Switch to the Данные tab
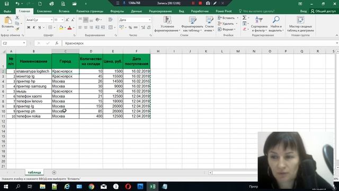The height and width of the screenshot is (191, 339). 136,11
